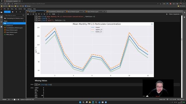Viewport: 186px width, 104px height.
Task: Click the kernel status circle indicator
Action: (x=181, y=14)
